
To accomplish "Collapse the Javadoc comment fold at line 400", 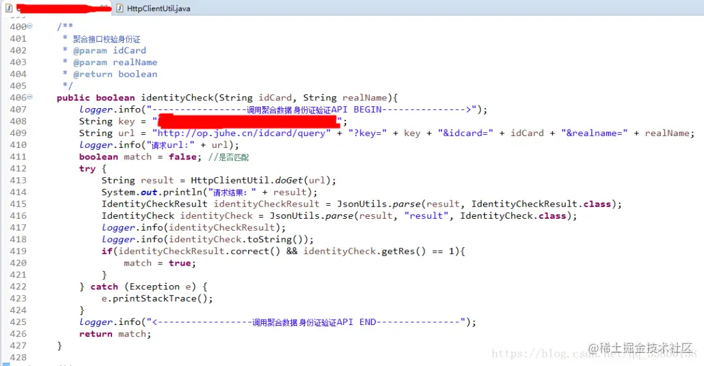I will (x=30, y=26).
